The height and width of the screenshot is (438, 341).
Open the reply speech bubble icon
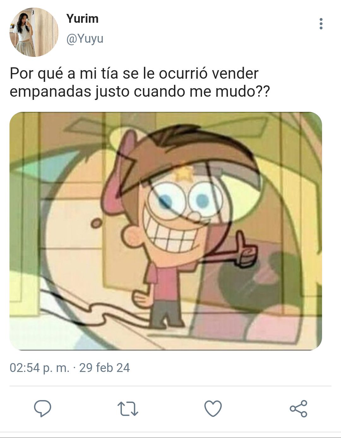click(x=43, y=408)
